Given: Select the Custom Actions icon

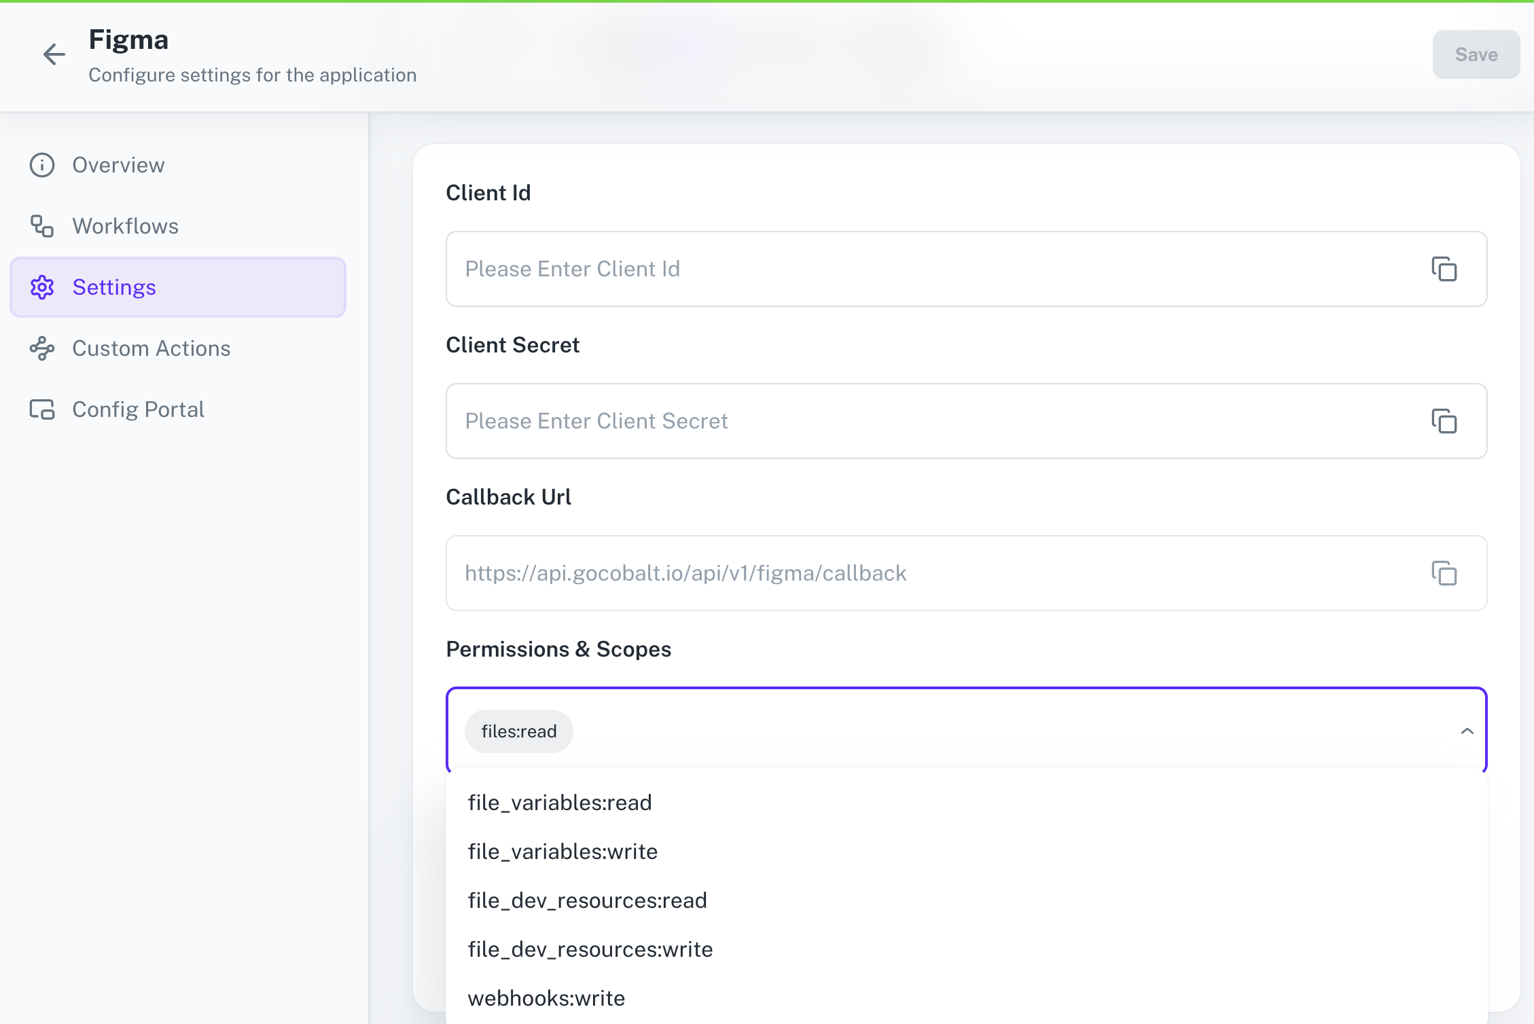Looking at the screenshot, I should [x=41, y=348].
